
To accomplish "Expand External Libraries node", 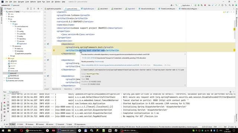I will click(x=4, y=78).
